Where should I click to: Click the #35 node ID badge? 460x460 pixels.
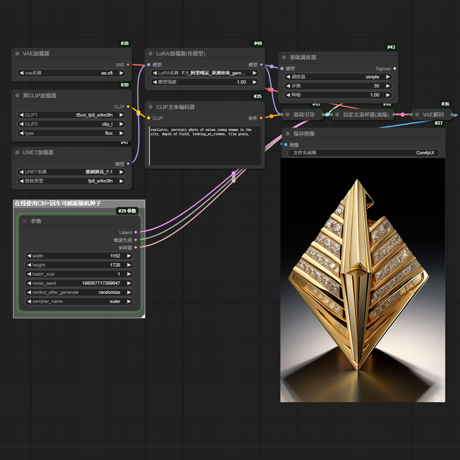[x=257, y=96]
